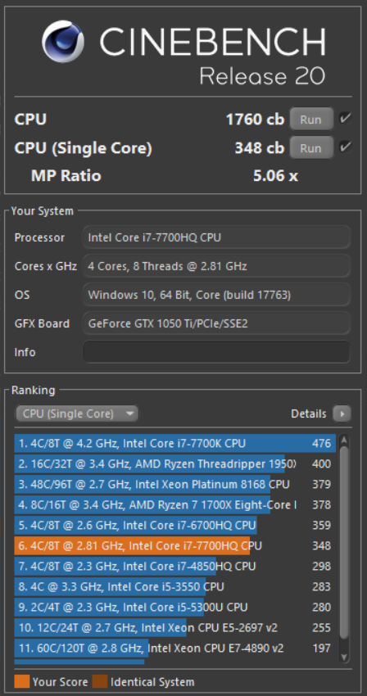Toggle the CPU test checkbox

pyautogui.click(x=345, y=119)
